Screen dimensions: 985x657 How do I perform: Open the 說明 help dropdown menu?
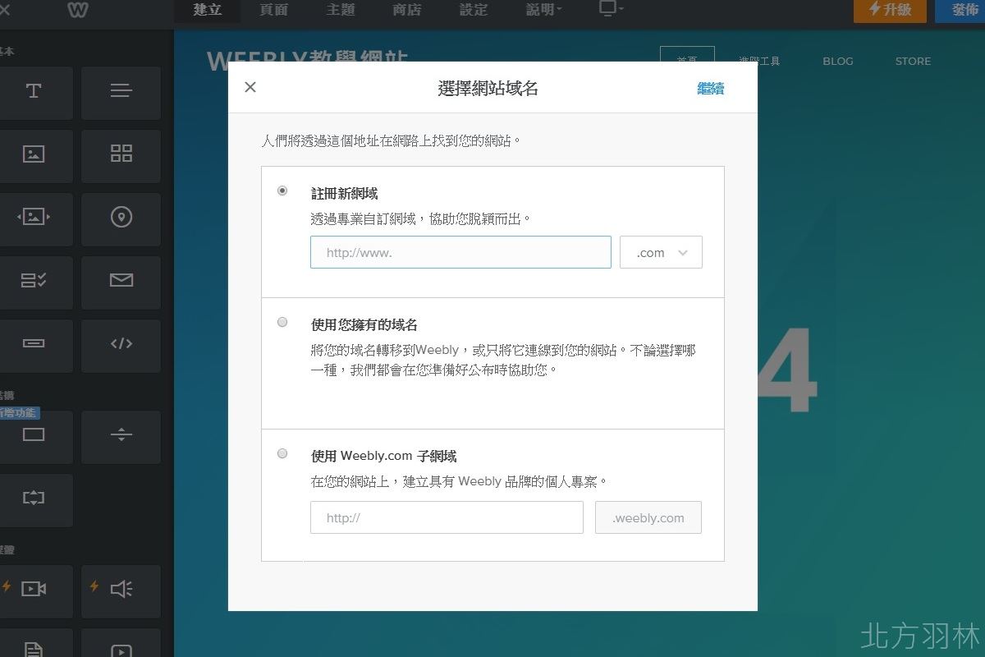pos(544,10)
